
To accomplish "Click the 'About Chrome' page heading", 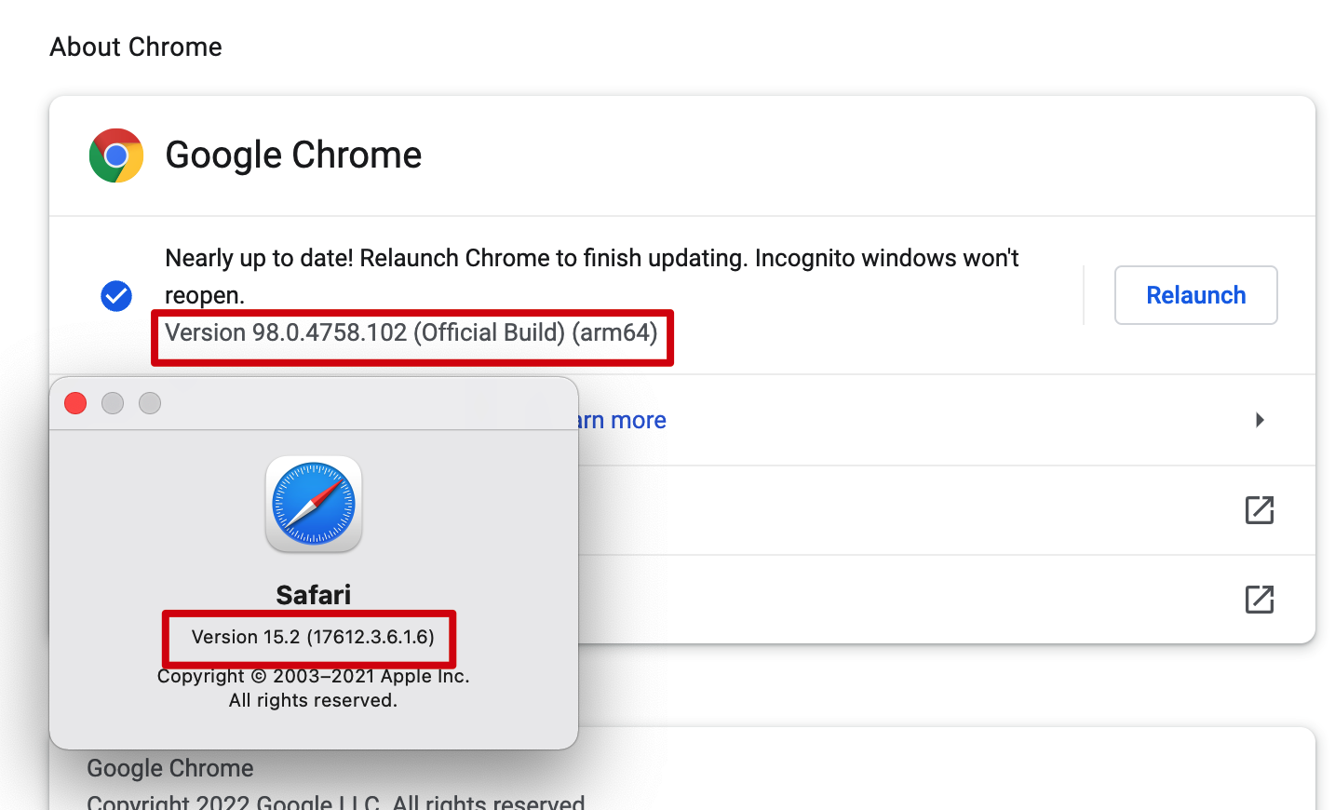I will (x=136, y=47).
